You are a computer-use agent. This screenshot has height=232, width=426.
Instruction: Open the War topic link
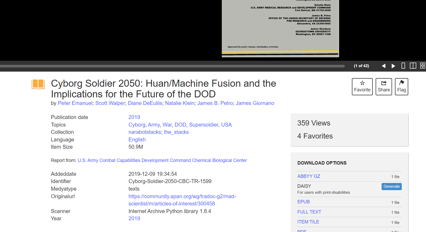167,125
